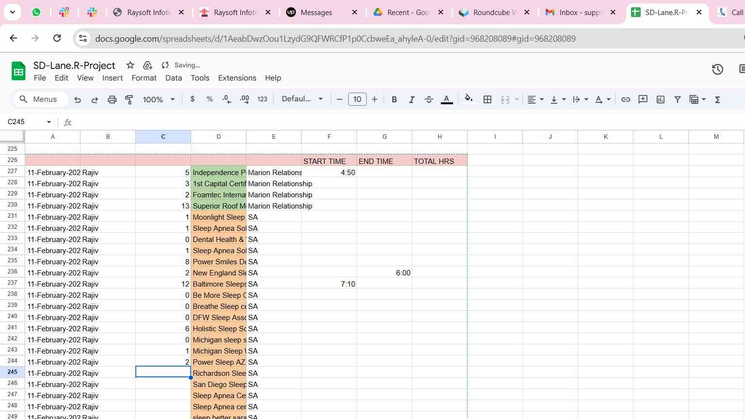Open the Insert menu
This screenshot has height=419, width=745.
[x=113, y=78]
